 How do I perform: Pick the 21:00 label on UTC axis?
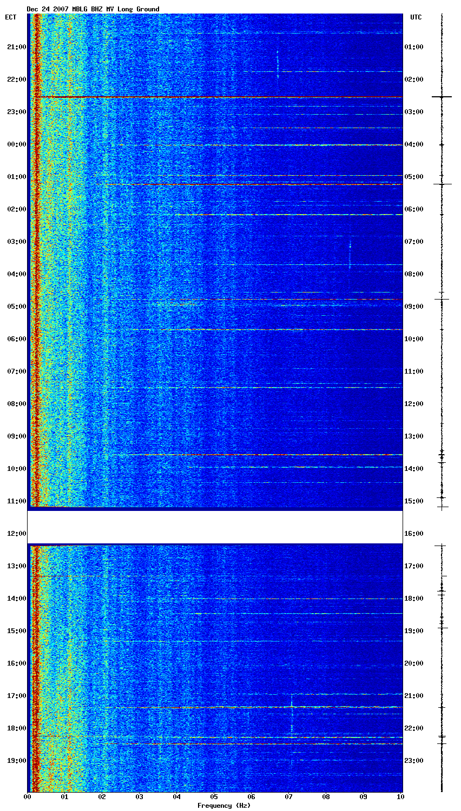coord(414,696)
